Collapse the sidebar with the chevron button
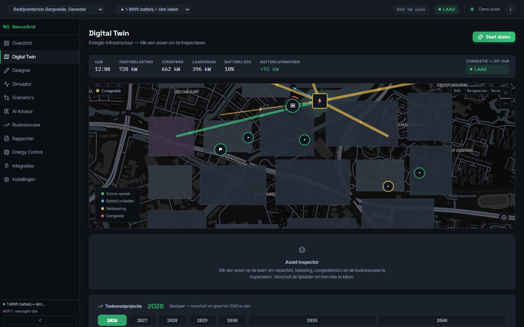The height and width of the screenshot is (327, 524). (x=40, y=320)
